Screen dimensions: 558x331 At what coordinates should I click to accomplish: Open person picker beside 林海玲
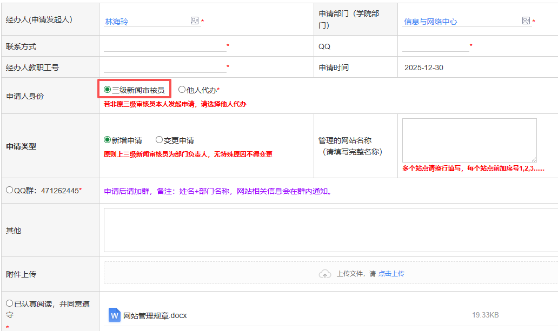tap(195, 21)
